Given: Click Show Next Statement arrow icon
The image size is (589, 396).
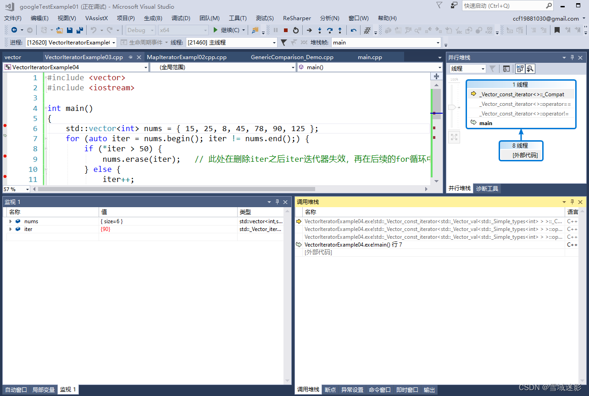Looking at the screenshot, I should coord(309,30).
